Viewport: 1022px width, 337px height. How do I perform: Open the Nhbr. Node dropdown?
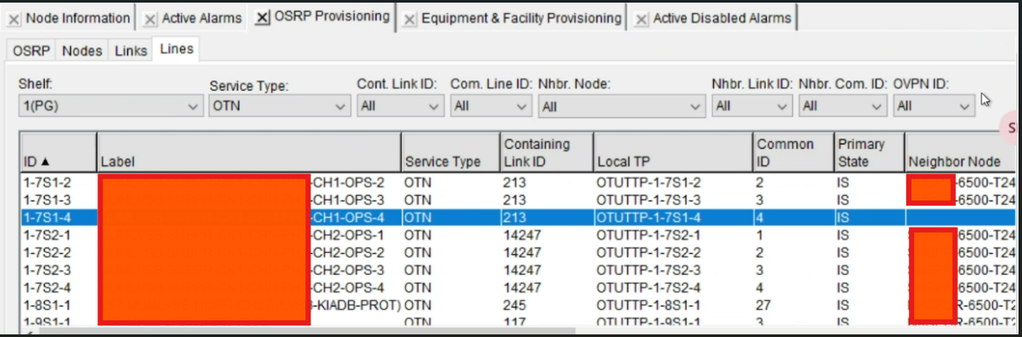pos(621,106)
